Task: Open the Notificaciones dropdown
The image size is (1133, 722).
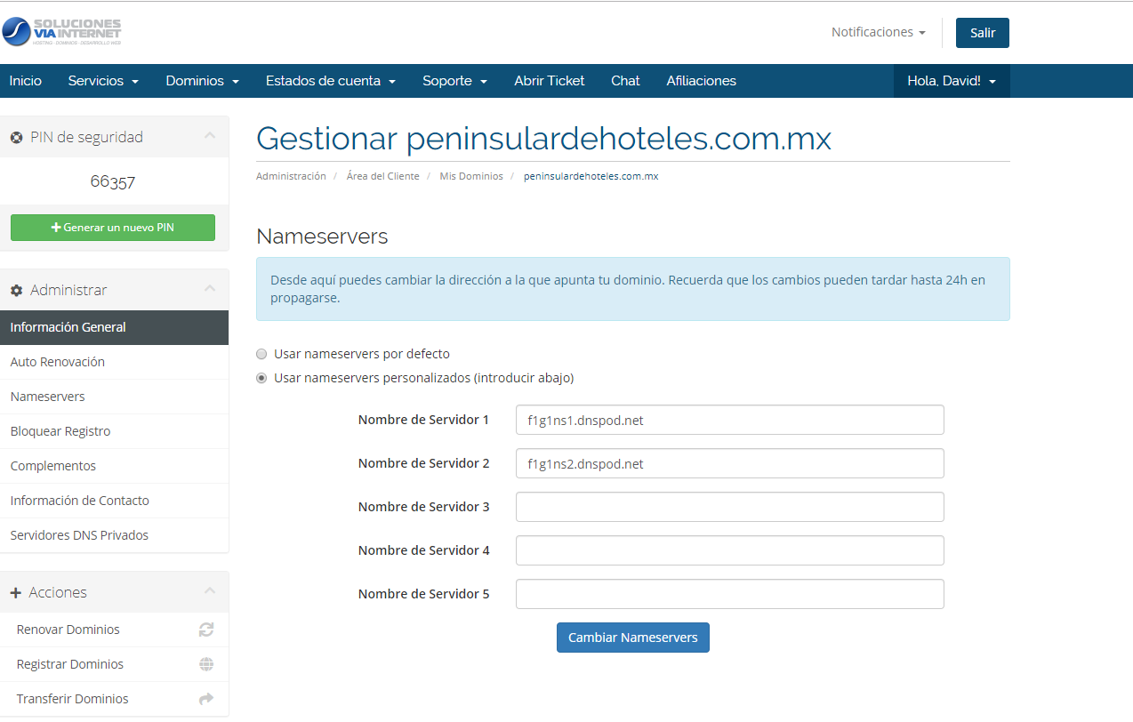Action: (878, 32)
